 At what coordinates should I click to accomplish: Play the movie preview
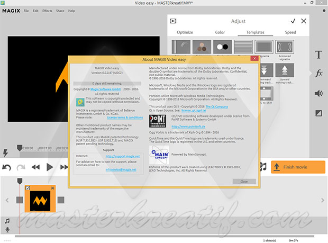(50, 167)
